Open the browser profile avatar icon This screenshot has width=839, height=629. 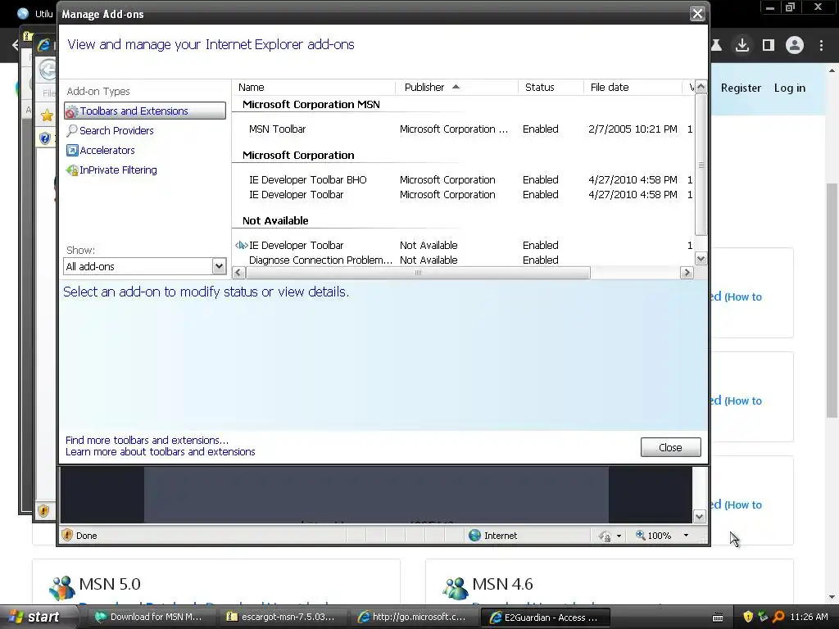tap(795, 45)
